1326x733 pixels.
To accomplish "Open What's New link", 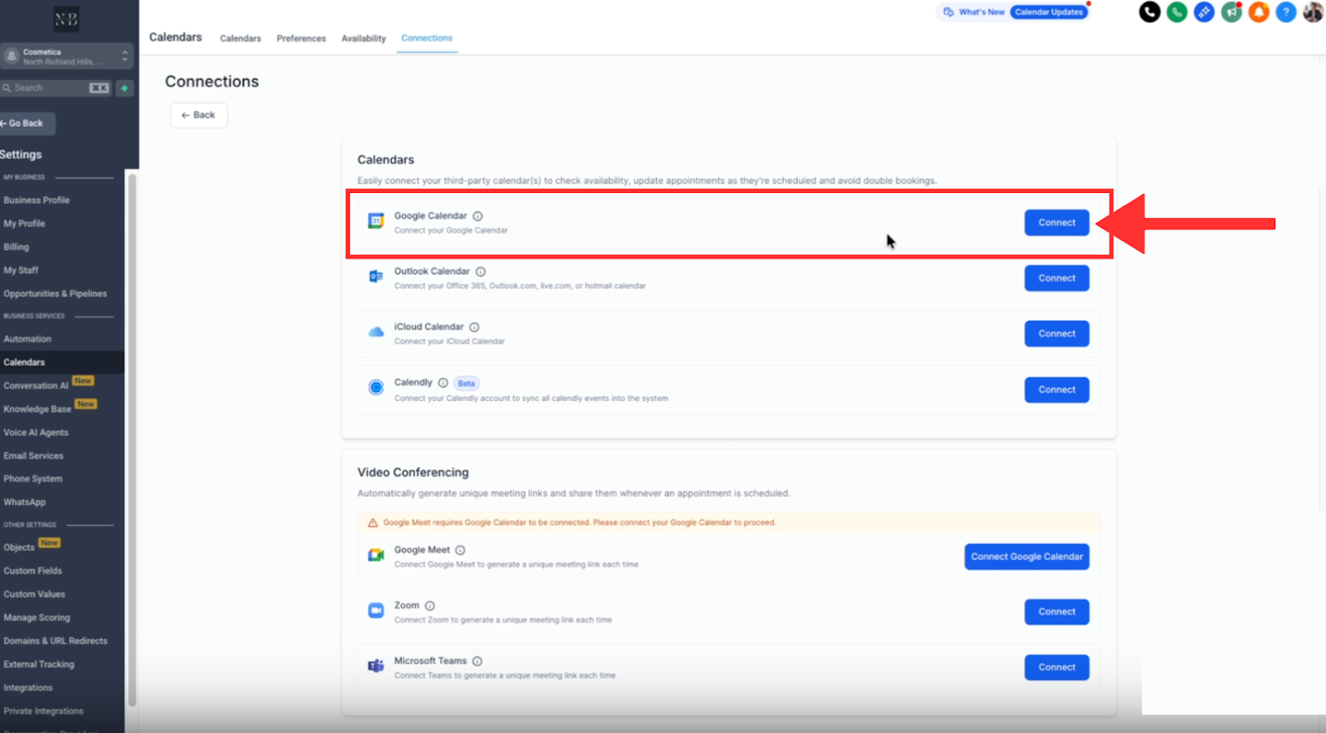I will click(x=974, y=12).
